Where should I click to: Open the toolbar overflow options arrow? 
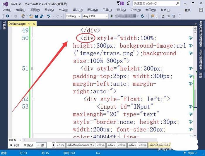tap(180, 16)
